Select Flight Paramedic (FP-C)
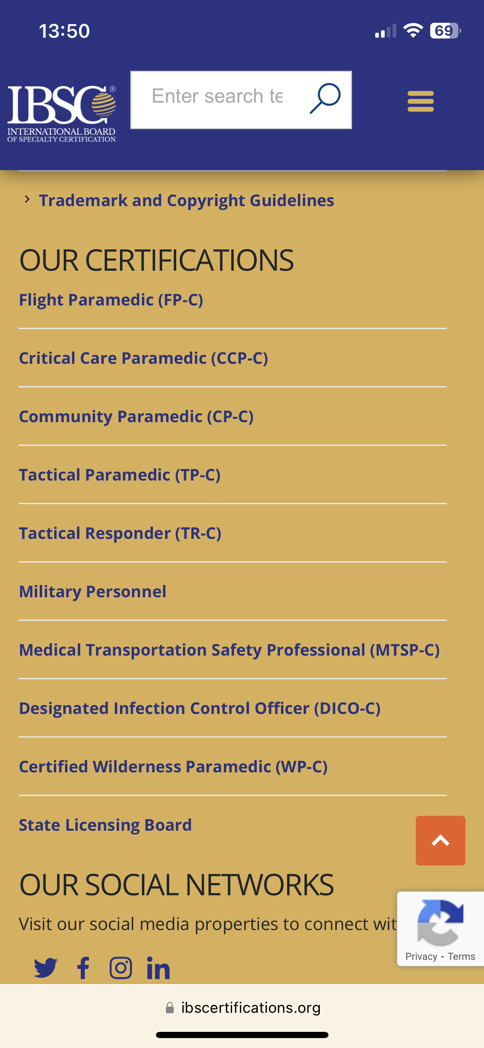 click(111, 300)
